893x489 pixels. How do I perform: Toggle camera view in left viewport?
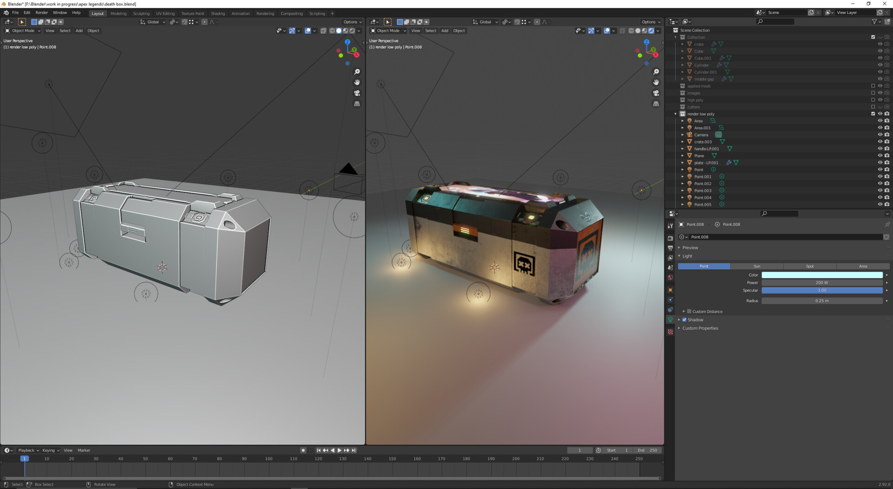357,93
